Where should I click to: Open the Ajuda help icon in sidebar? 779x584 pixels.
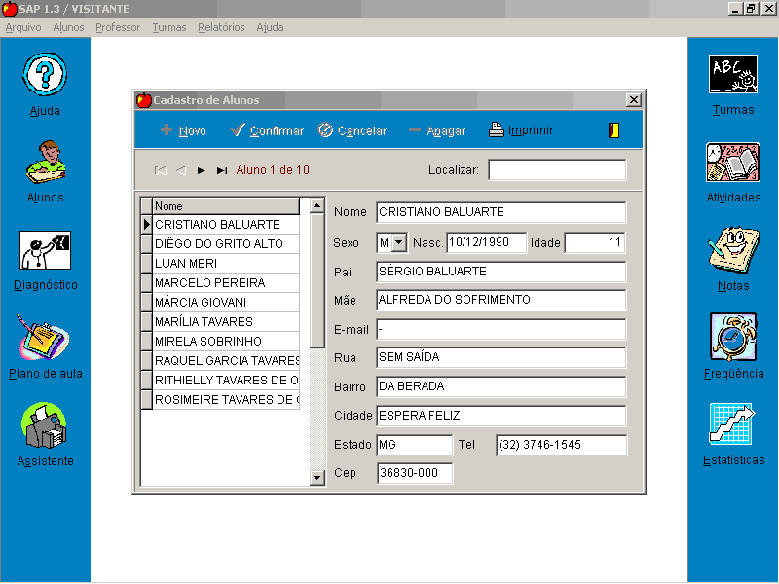[x=45, y=75]
